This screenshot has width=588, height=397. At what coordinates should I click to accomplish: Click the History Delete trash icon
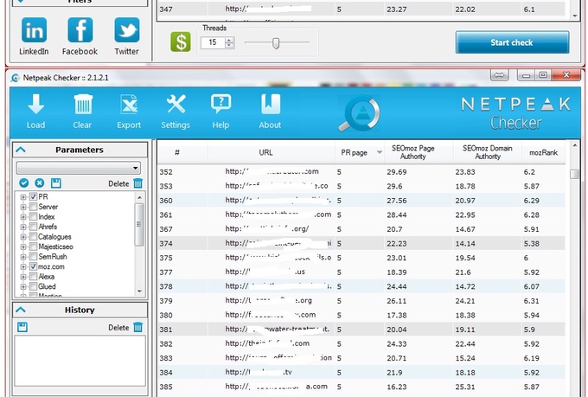138,327
